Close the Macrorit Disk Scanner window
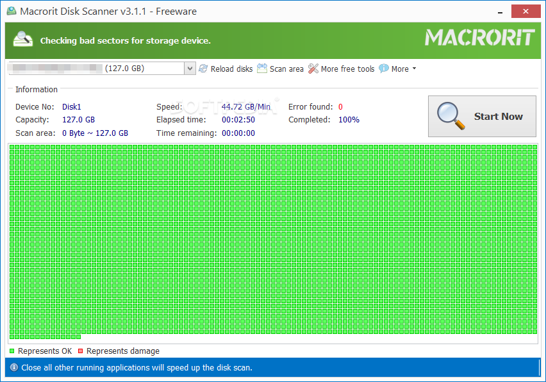The height and width of the screenshot is (382, 546). pyautogui.click(x=525, y=11)
